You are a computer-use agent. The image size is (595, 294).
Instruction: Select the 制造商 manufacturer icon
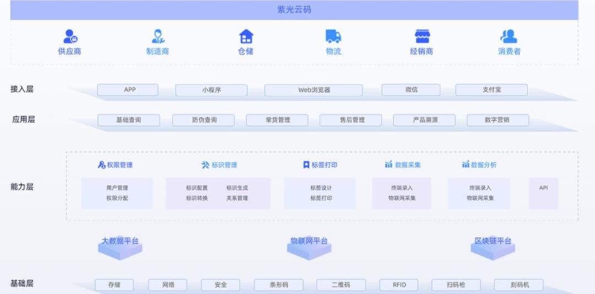click(158, 36)
